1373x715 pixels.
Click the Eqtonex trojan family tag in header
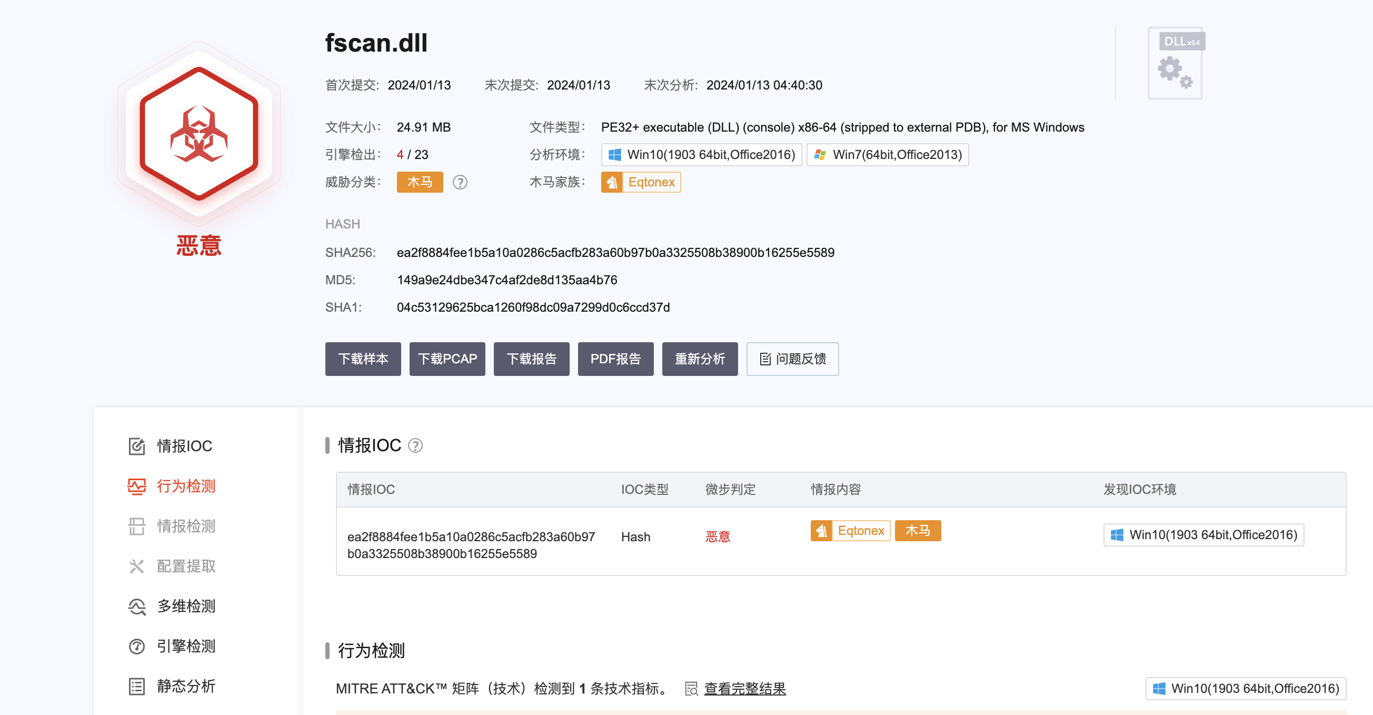(641, 182)
